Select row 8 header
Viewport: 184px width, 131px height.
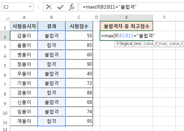(x=5, y=93)
